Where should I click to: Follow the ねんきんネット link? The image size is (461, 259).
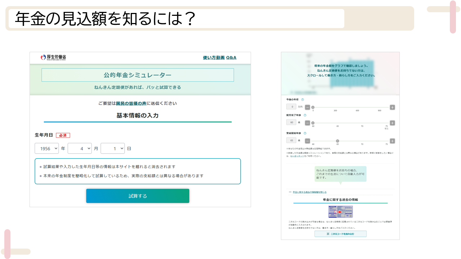click(x=297, y=156)
